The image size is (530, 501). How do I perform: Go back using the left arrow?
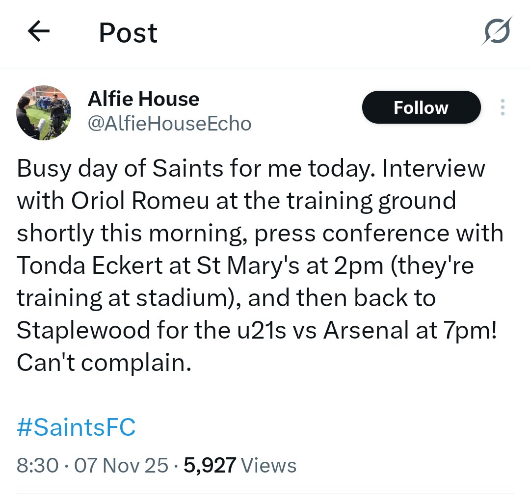click(x=39, y=32)
